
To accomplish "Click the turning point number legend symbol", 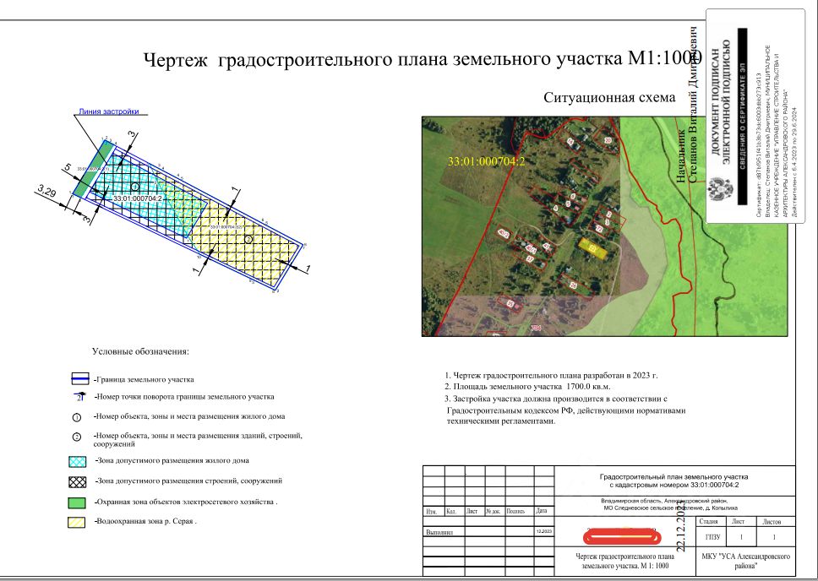I will (x=79, y=396).
